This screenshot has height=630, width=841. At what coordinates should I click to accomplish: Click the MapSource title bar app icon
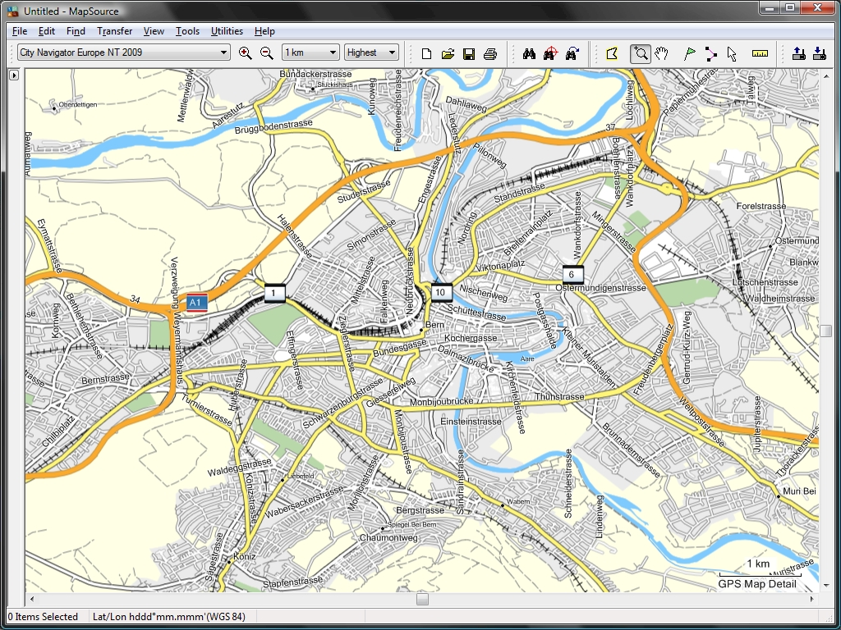pos(13,11)
